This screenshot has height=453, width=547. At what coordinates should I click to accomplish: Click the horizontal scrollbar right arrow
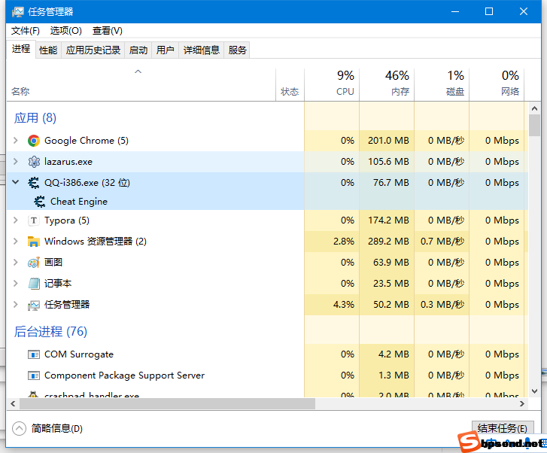[522, 404]
